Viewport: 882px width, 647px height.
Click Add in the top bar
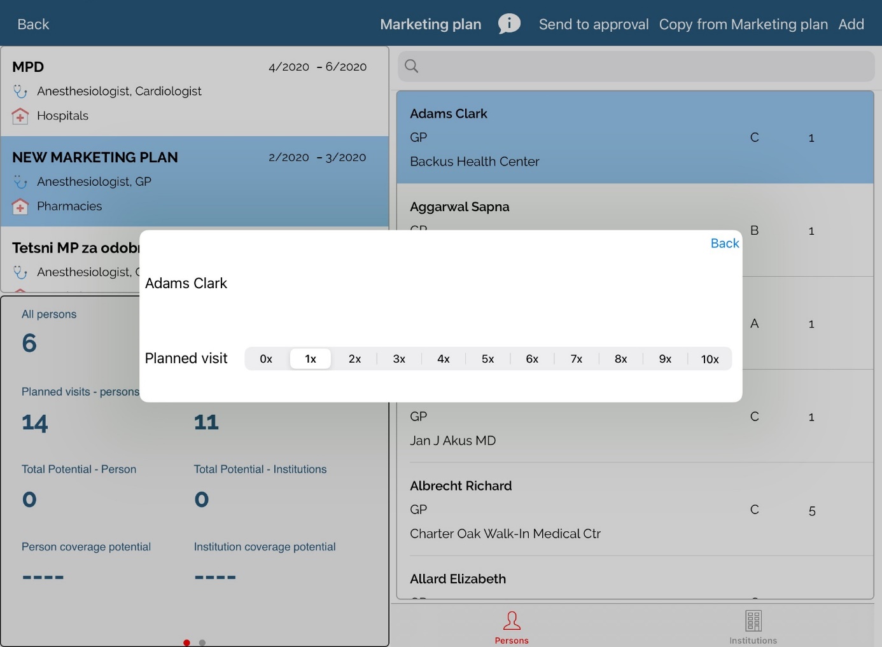[851, 24]
